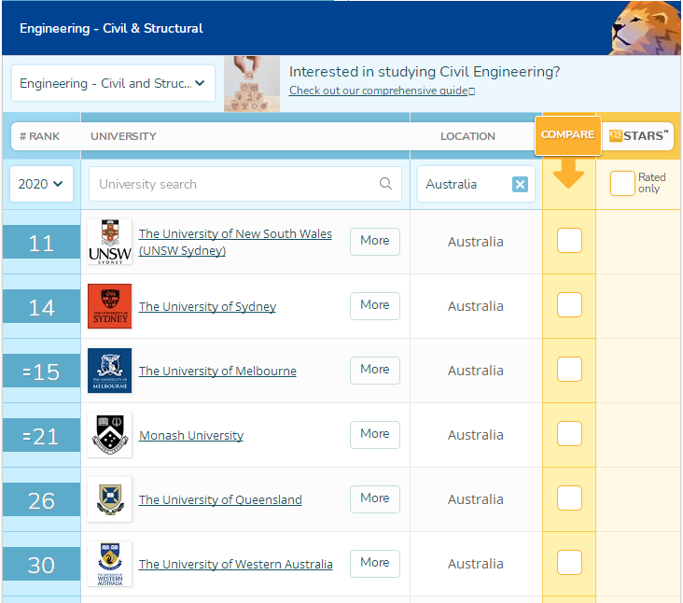
Task: Click the Monash University shield logo
Action: pos(109,435)
